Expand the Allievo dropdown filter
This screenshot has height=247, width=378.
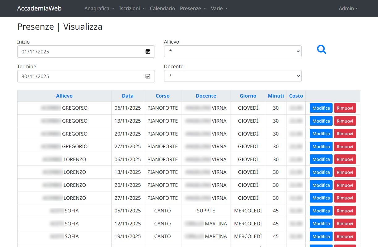click(232, 51)
